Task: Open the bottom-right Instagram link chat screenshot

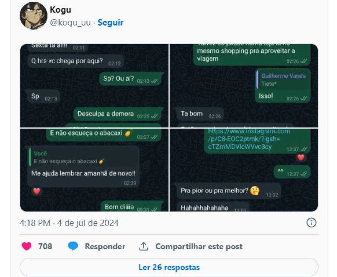Action: [x=244, y=170]
